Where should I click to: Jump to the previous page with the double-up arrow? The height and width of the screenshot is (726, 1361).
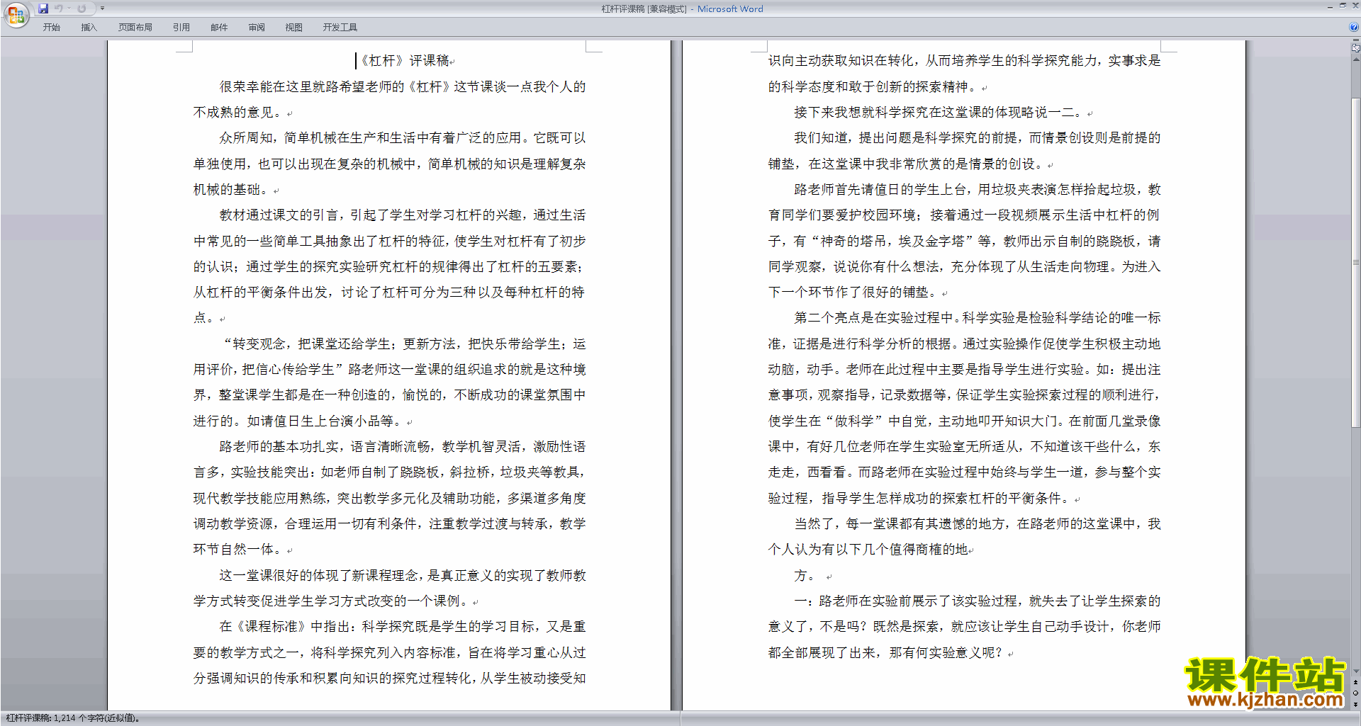pos(1356,682)
